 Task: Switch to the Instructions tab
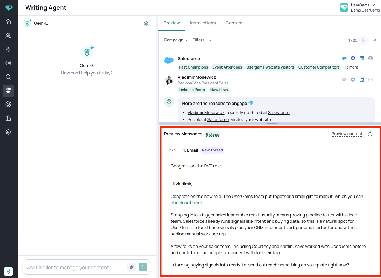[203, 23]
